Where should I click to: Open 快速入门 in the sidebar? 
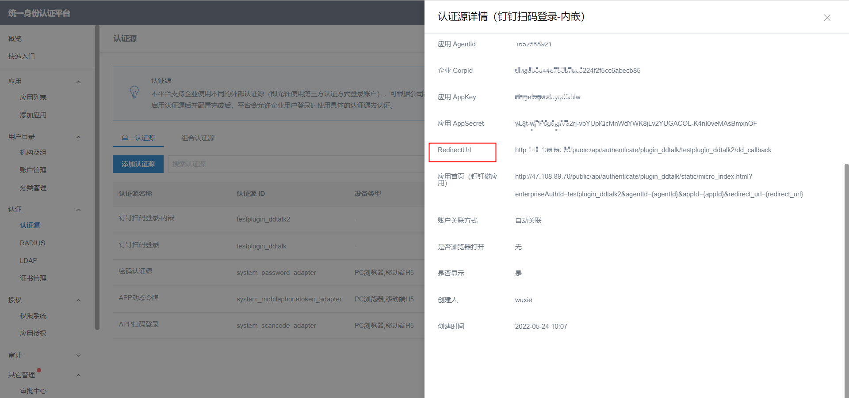pos(21,56)
